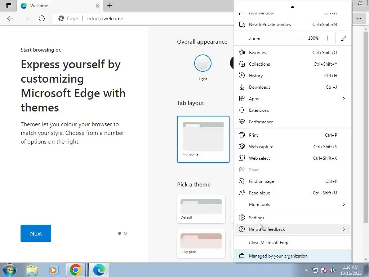The image size is (369, 277).
Task: Pick the Silky pink theme swatch
Action: point(201,243)
